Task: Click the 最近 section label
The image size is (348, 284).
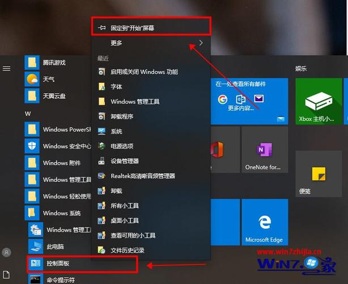Action: click(103, 59)
